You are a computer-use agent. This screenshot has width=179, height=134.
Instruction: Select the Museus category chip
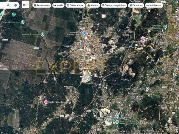(x=93, y=5)
